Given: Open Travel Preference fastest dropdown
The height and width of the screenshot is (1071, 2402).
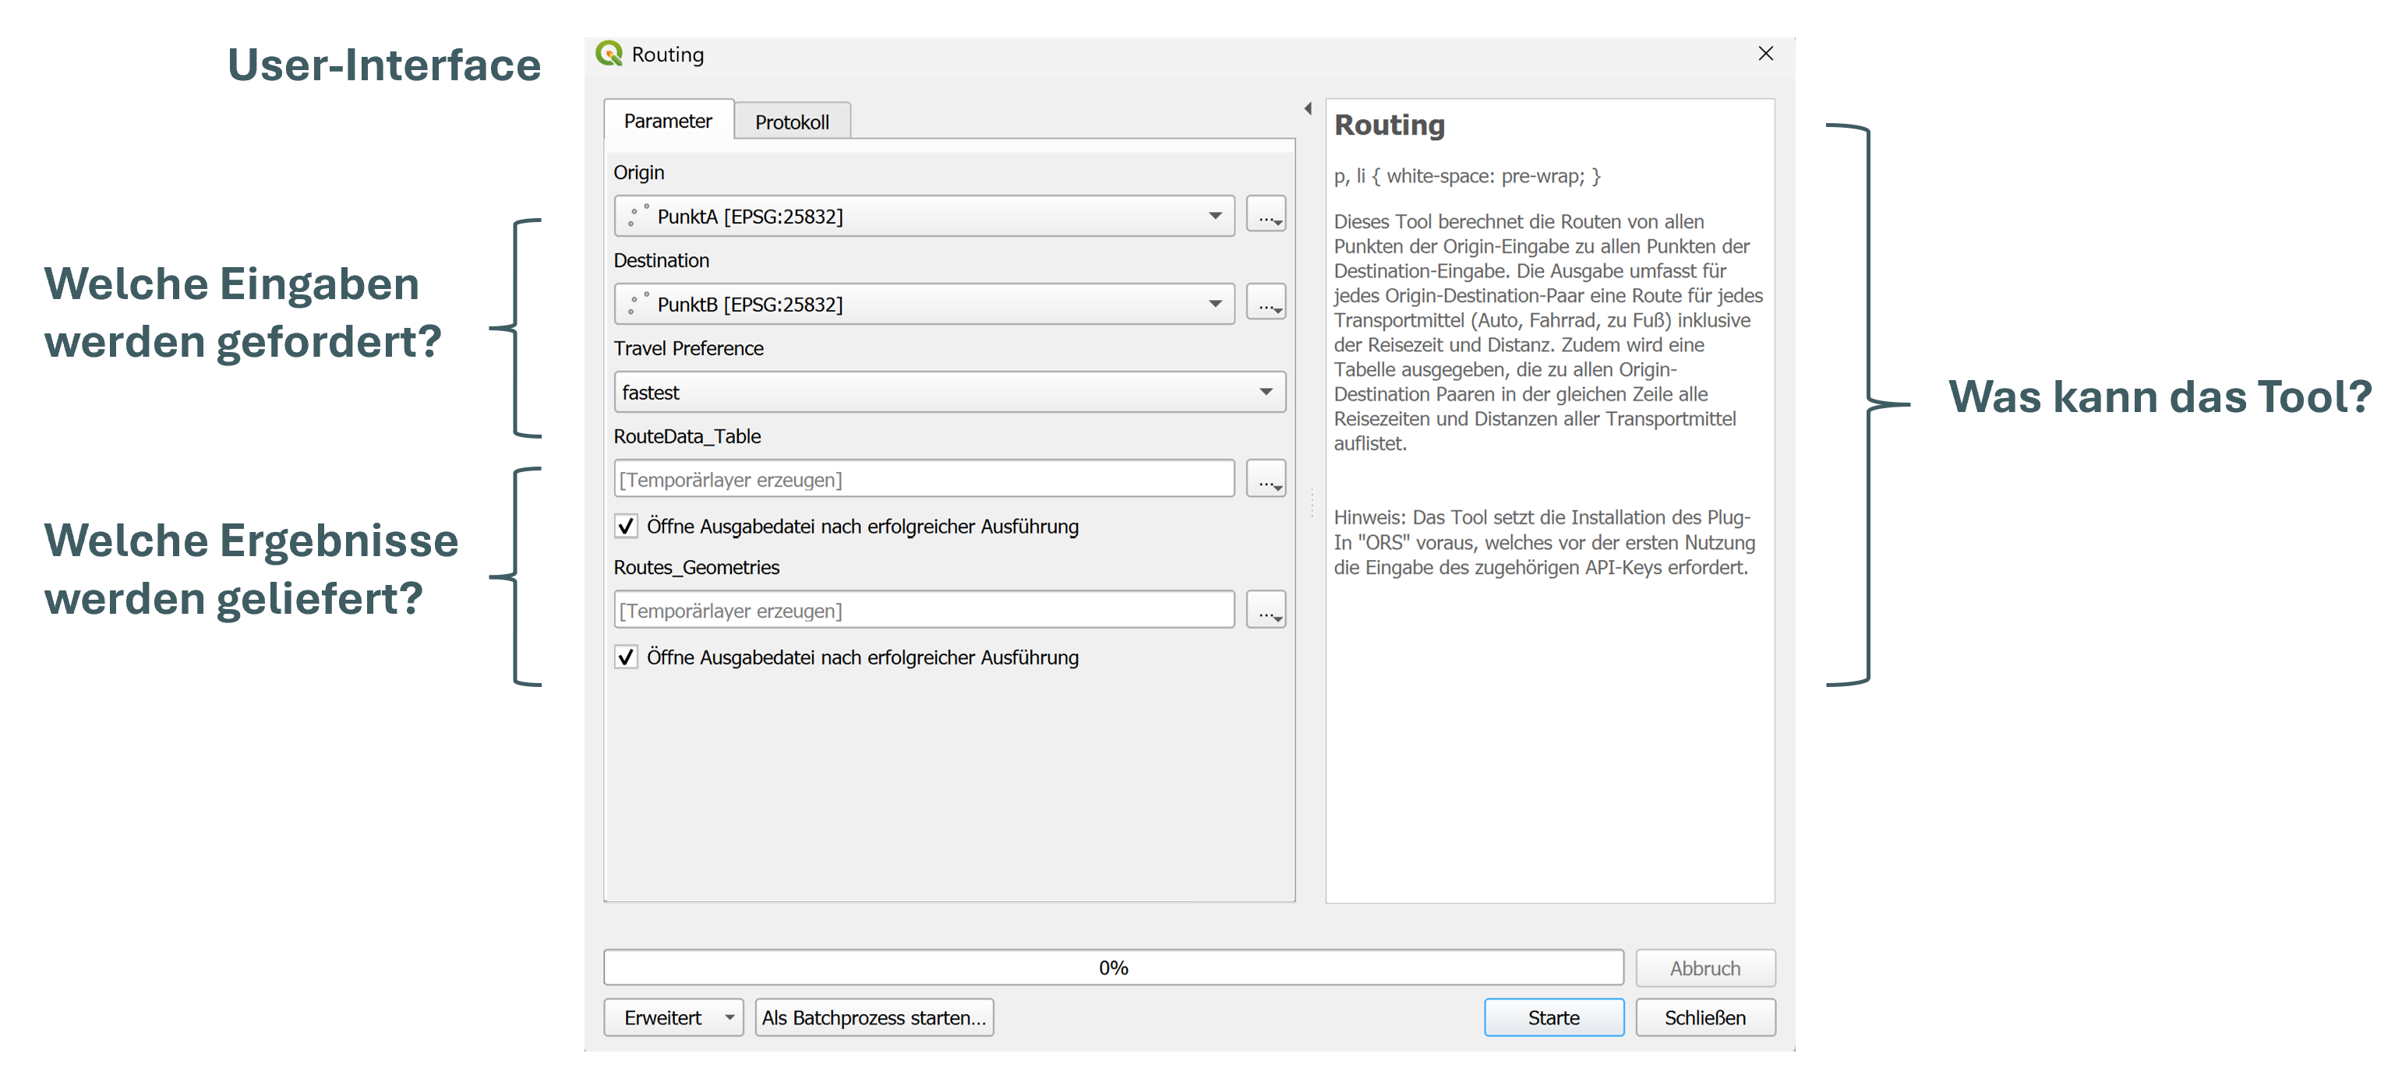Looking at the screenshot, I should 1264,393.
